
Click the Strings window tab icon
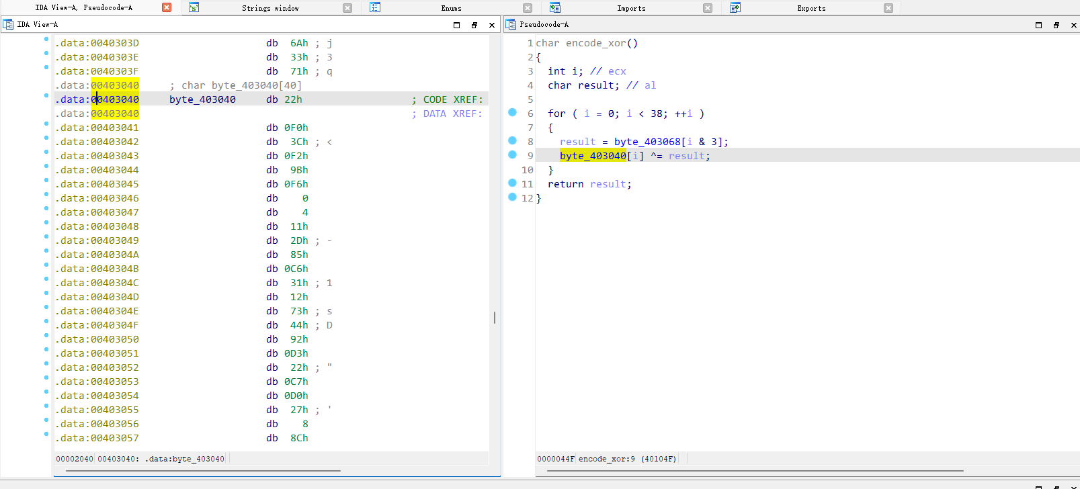[194, 7]
